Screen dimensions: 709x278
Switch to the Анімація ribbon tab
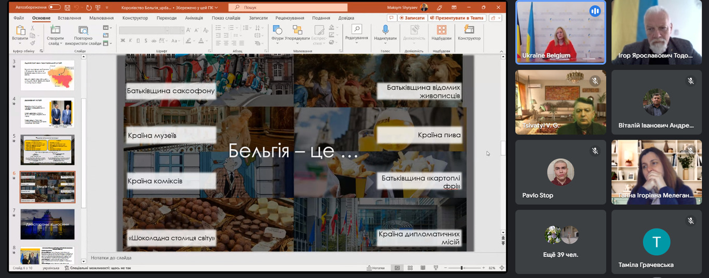click(x=194, y=18)
